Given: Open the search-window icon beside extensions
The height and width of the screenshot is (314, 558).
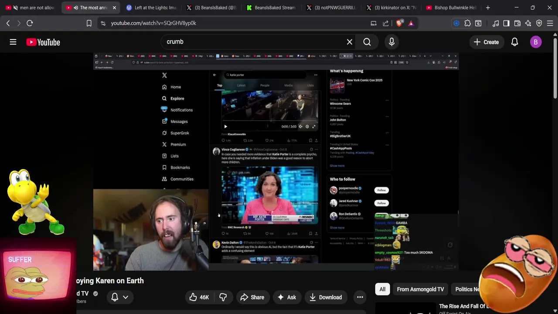Looking at the screenshot, I should pyautogui.click(x=478, y=23).
